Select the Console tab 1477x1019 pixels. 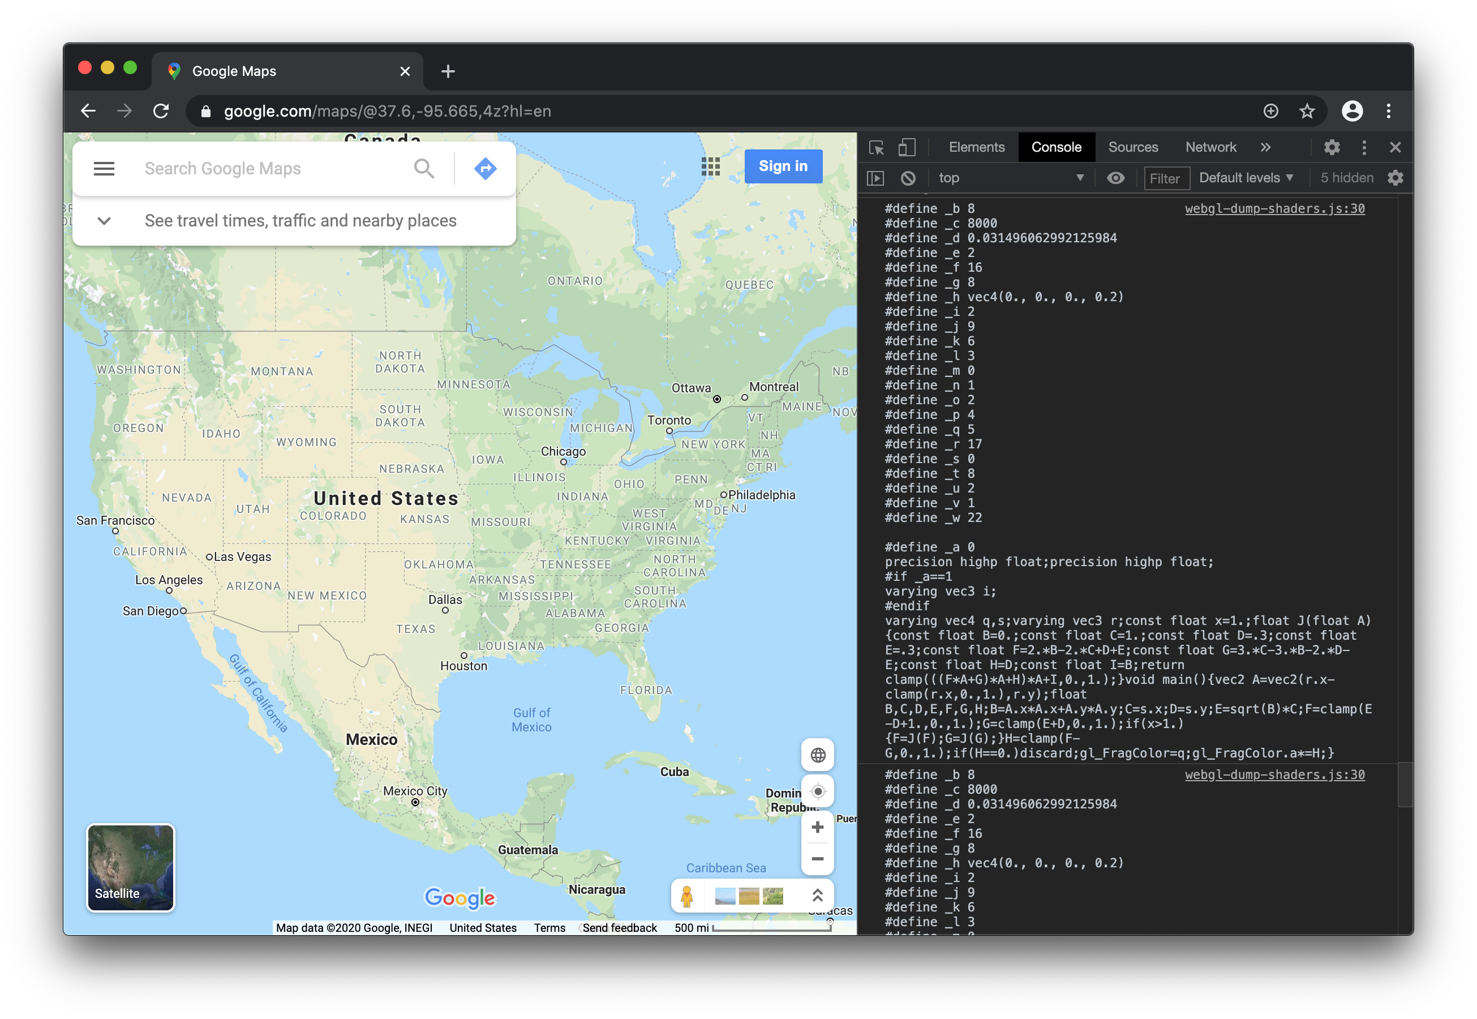coord(1057,147)
